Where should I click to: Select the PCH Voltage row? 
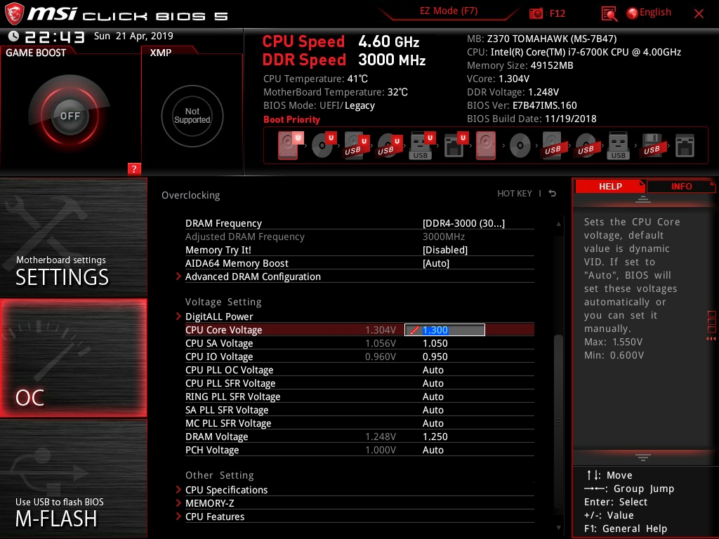[359, 450]
